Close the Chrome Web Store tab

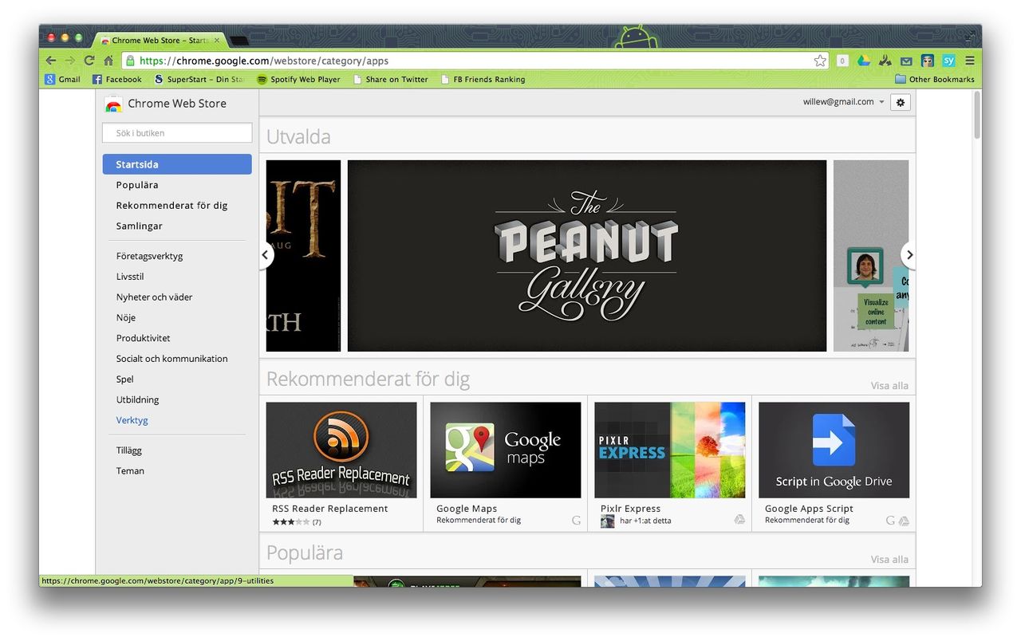[216, 40]
